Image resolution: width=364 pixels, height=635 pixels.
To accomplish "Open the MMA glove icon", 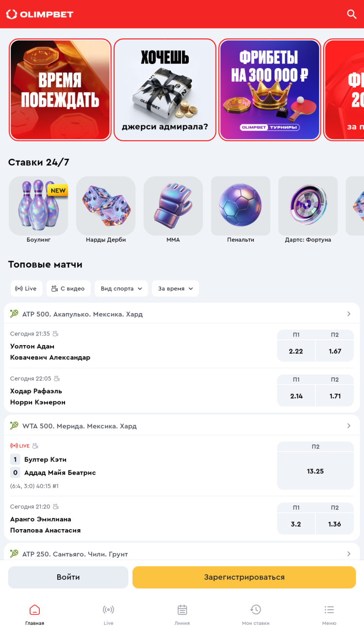I will (173, 206).
